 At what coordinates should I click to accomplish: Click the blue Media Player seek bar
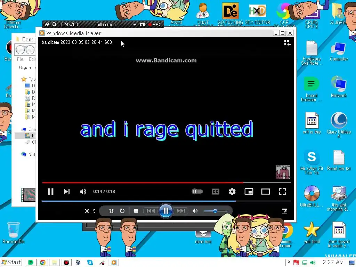166,201
